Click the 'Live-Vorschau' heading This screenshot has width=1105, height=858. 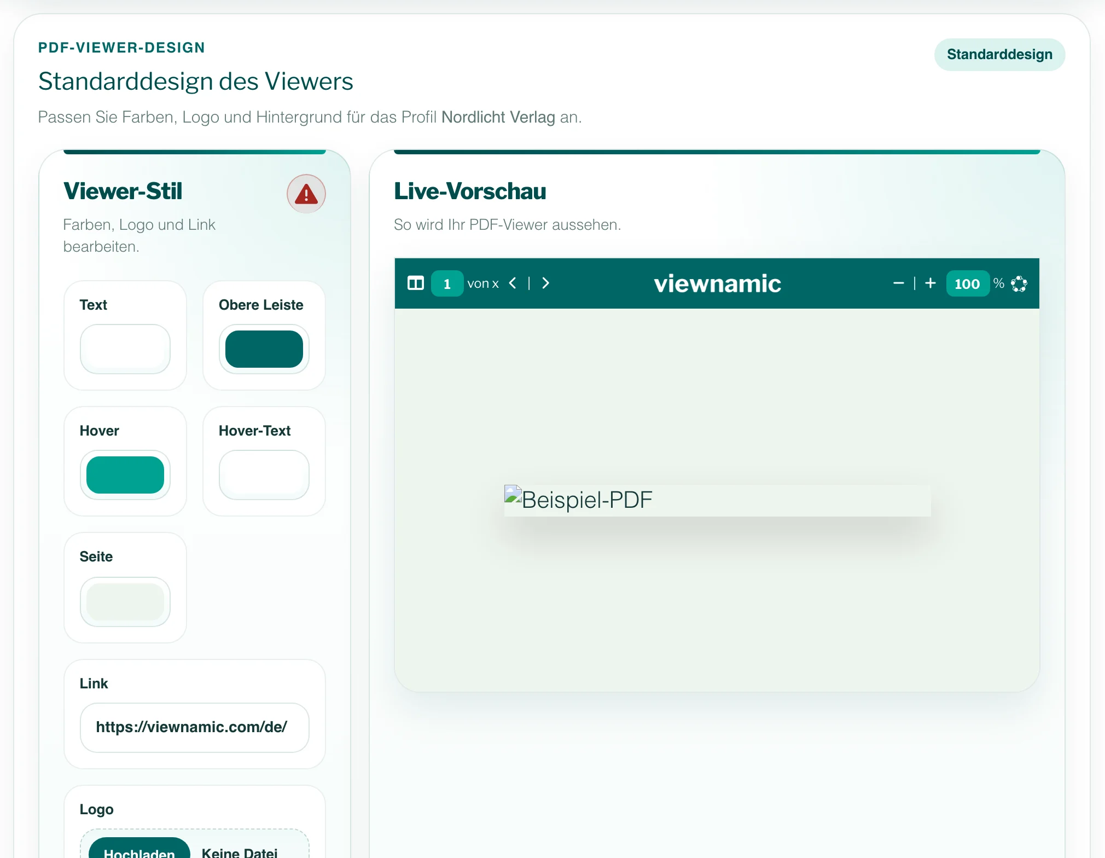pyautogui.click(x=470, y=192)
